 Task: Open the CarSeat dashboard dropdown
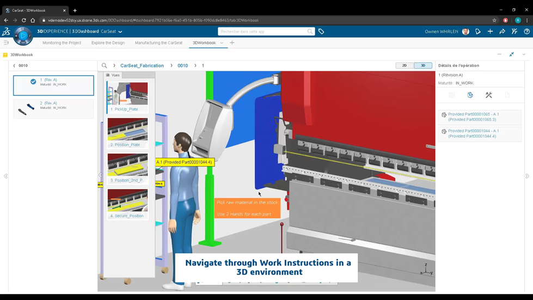[120, 32]
